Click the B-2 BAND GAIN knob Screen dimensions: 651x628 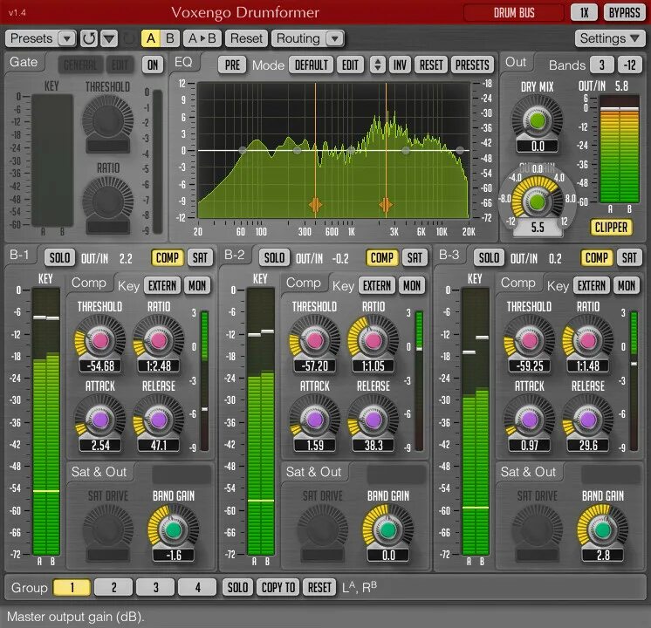pos(388,530)
